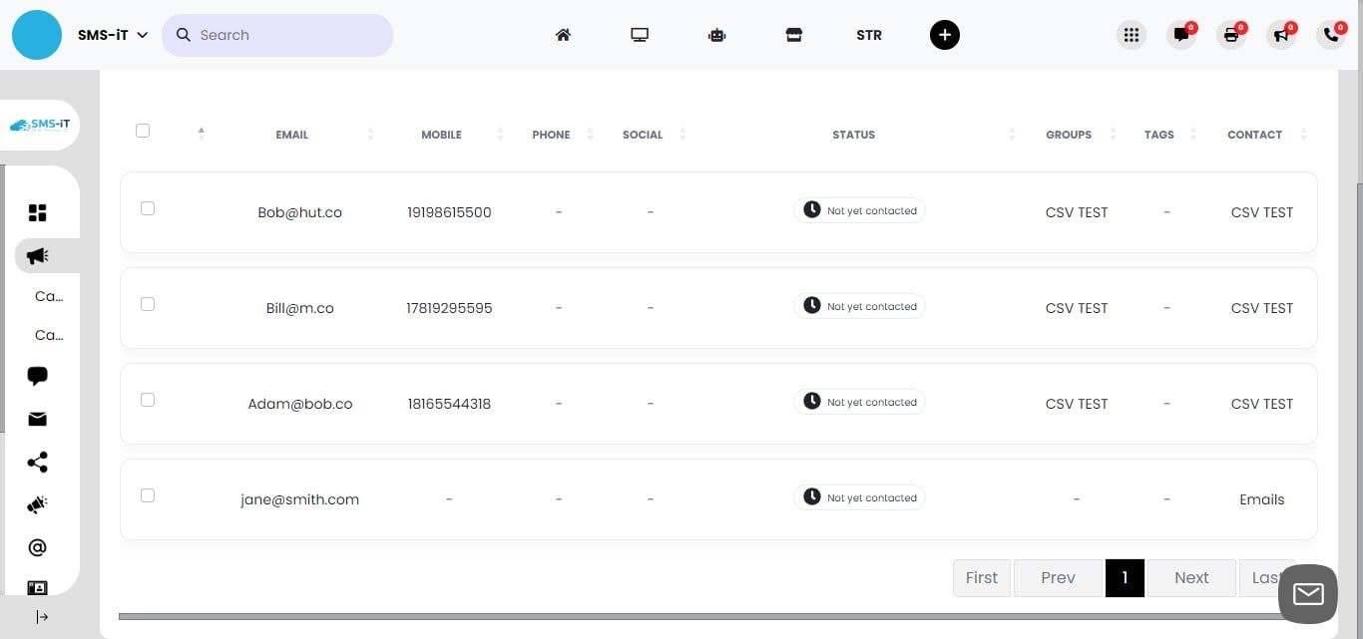Image resolution: width=1363 pixels, height=639 pixels.
Task: Open the @ mentions icon in sidebar
Action: pyautogui.click(x=37, y=546)
